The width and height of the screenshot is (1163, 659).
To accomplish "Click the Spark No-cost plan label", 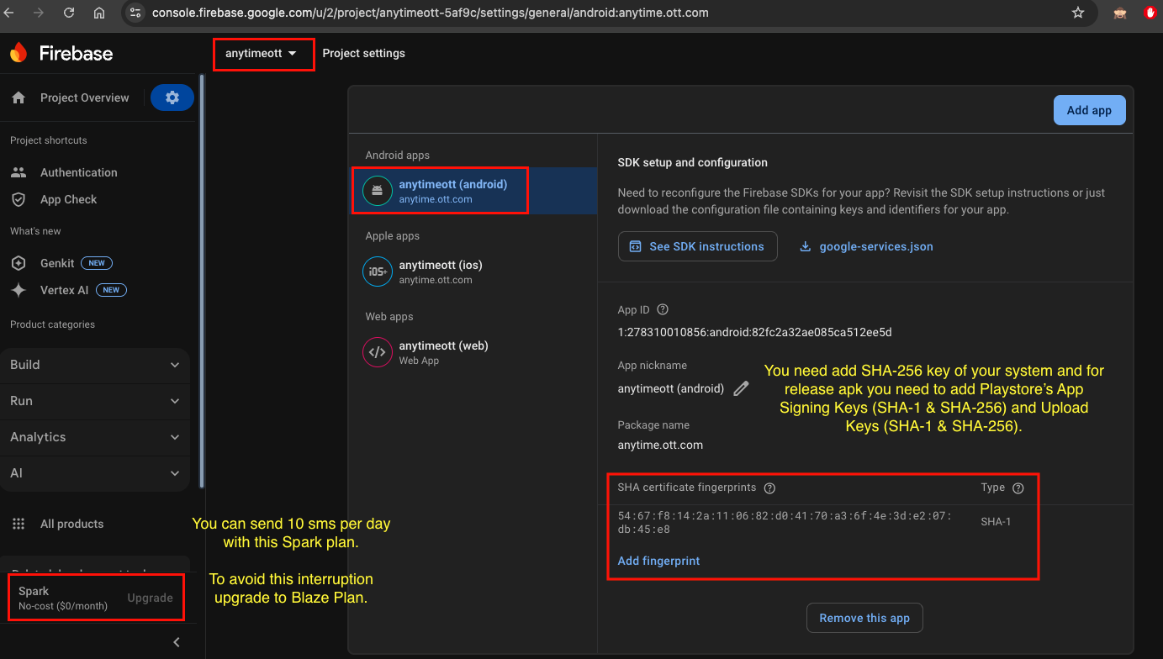I will coord(63,598).
